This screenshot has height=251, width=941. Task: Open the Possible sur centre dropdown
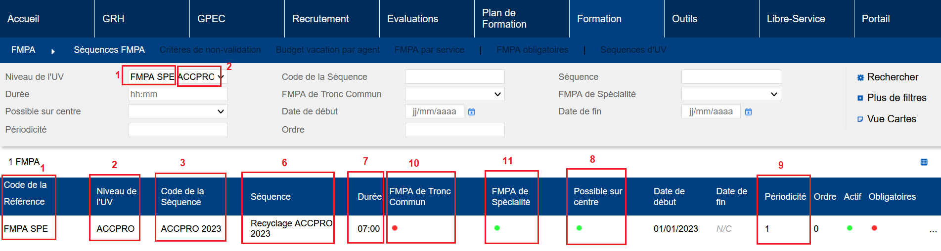click(221, 111)
